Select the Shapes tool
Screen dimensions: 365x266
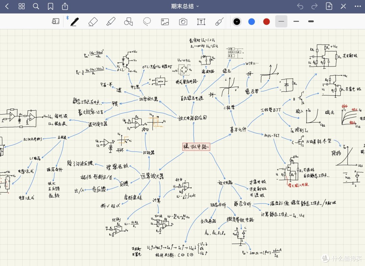[x=128, y=22]
